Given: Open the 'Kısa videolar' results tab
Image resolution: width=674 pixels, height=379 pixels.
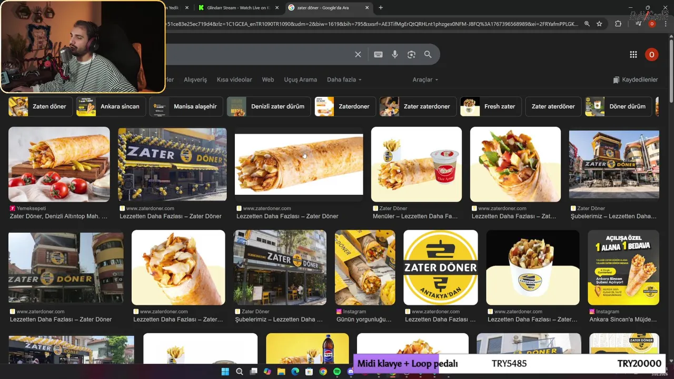Looking at the screenshot, I should click(234, 79).
